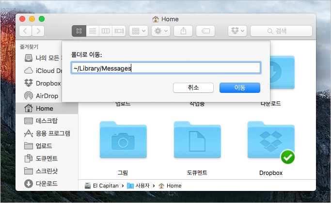Switch to column view

(x=106, y=31)
